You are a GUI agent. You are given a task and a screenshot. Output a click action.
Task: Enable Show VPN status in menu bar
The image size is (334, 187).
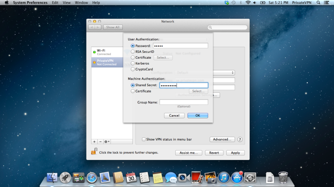click(x=144, y=140)
